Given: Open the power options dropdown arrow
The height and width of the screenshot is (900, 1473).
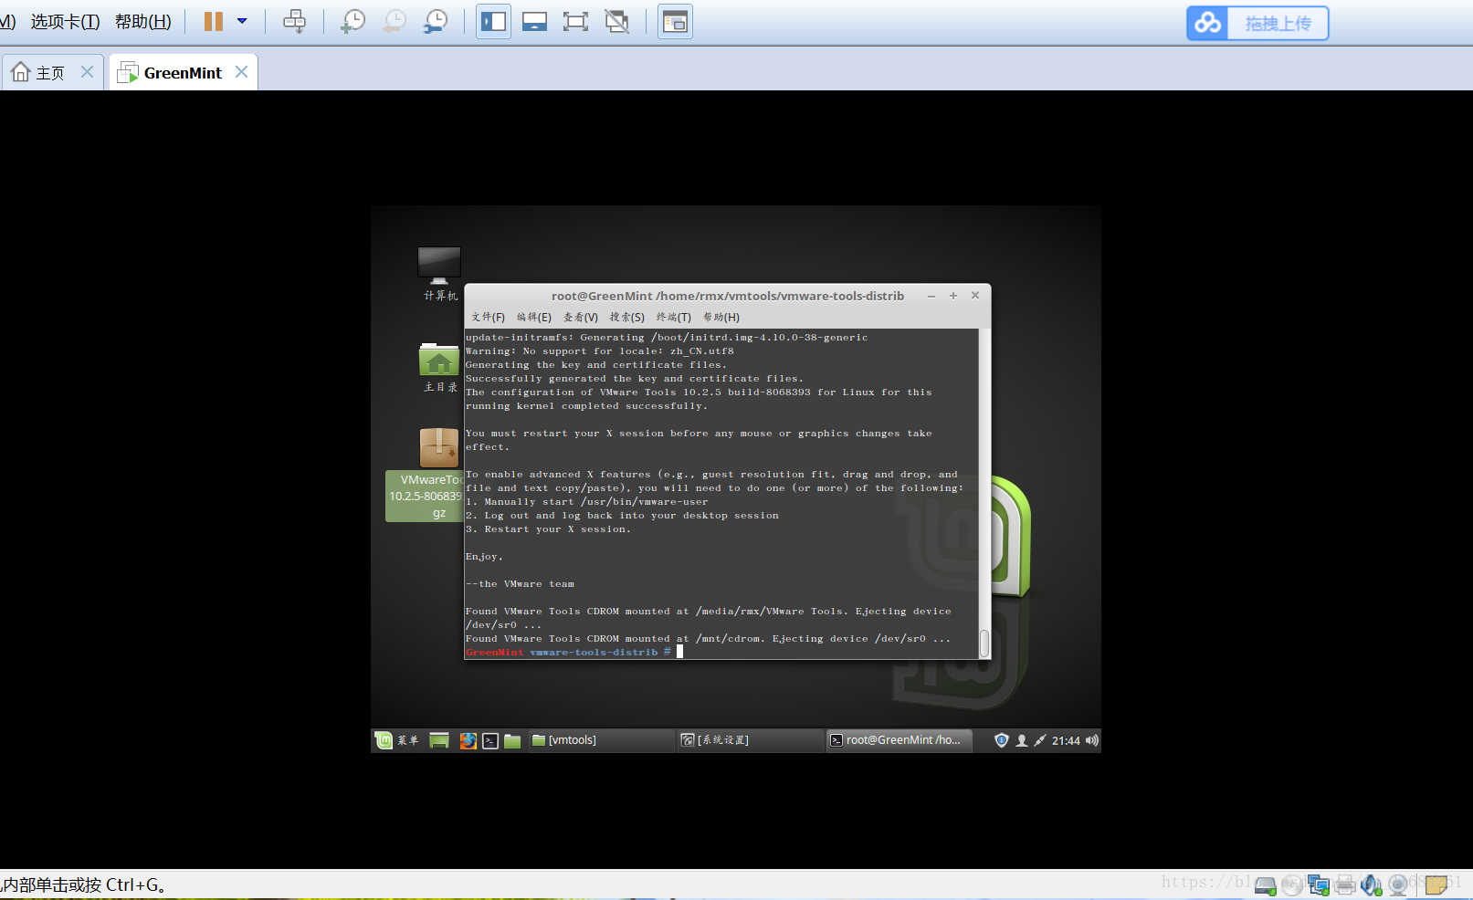Looking at the screenshot, I should click(242, 21).
